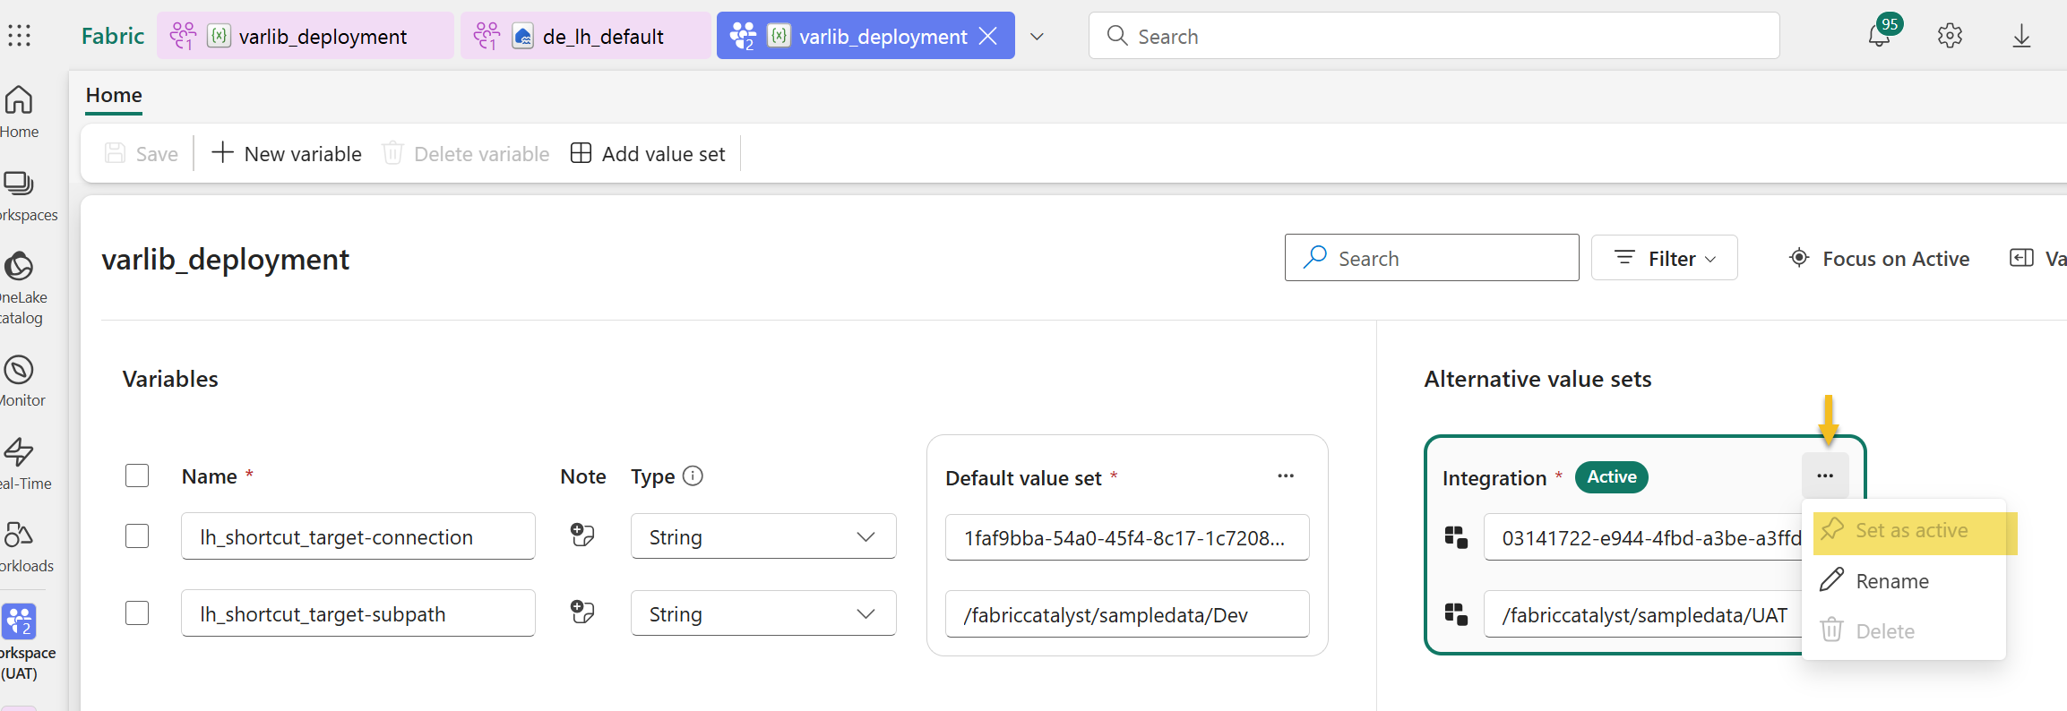The width and height of the screenshot is (2067, 711).
Task: Tick the checkbox for lh_shortcut_target-subpath
Action: (x=137, y=613)
